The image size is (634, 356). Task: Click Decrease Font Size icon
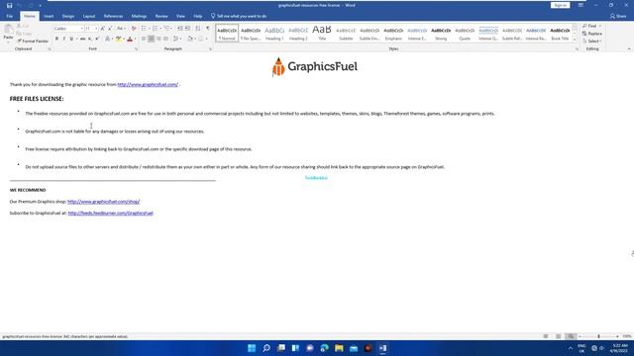coord(110,29)
